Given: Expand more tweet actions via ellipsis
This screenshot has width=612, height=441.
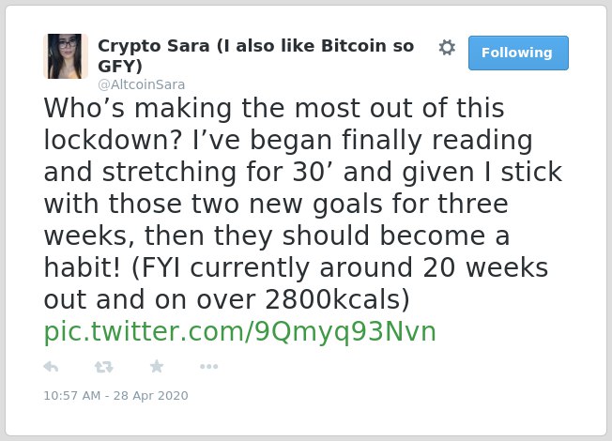Looking at the screenshot, I should (x=208, y=367).
